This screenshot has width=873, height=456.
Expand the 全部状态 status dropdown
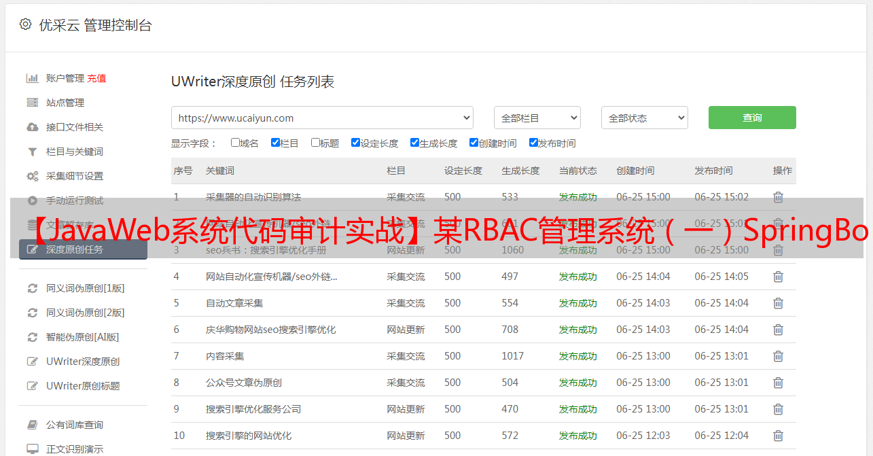pos(644,118)
